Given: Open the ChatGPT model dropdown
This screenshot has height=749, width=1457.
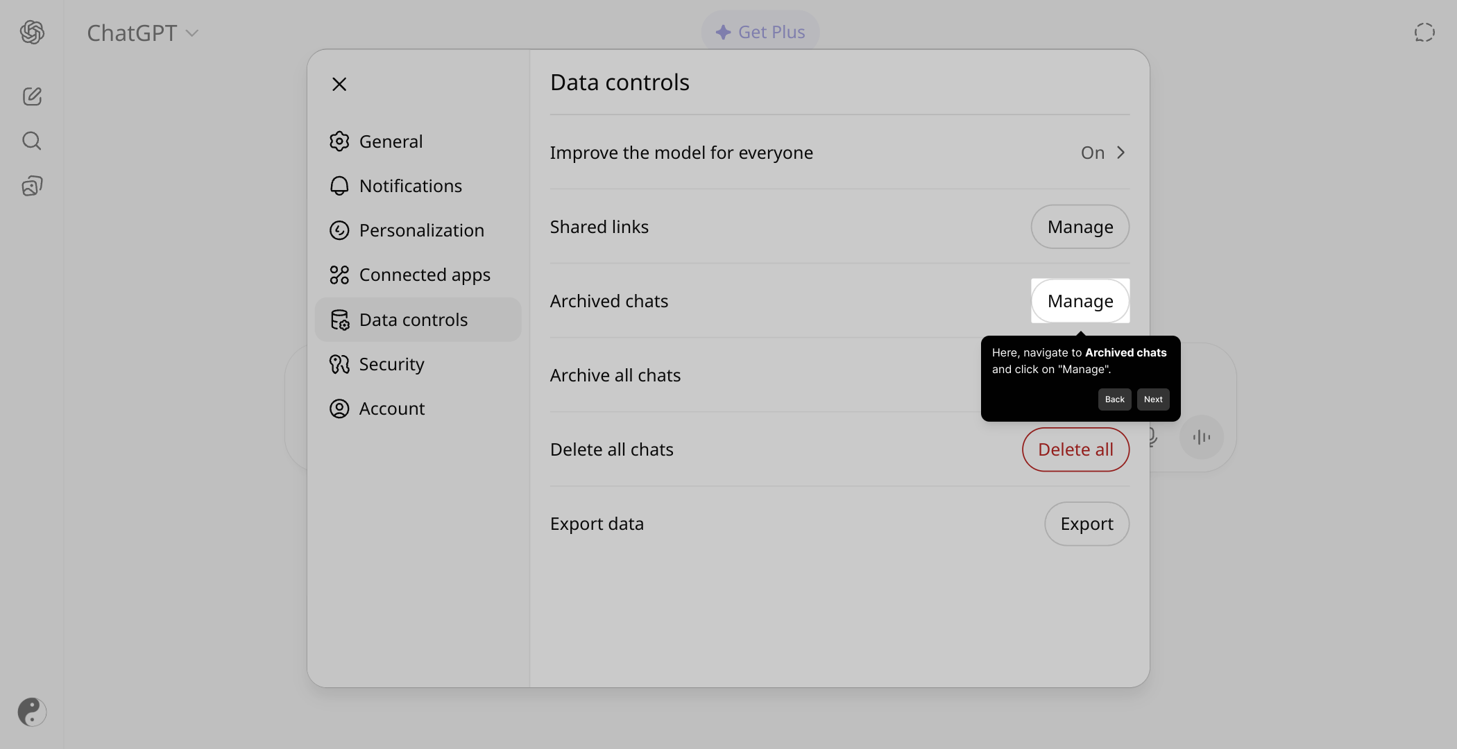Looking at the screenshot, I should point(143,33).
